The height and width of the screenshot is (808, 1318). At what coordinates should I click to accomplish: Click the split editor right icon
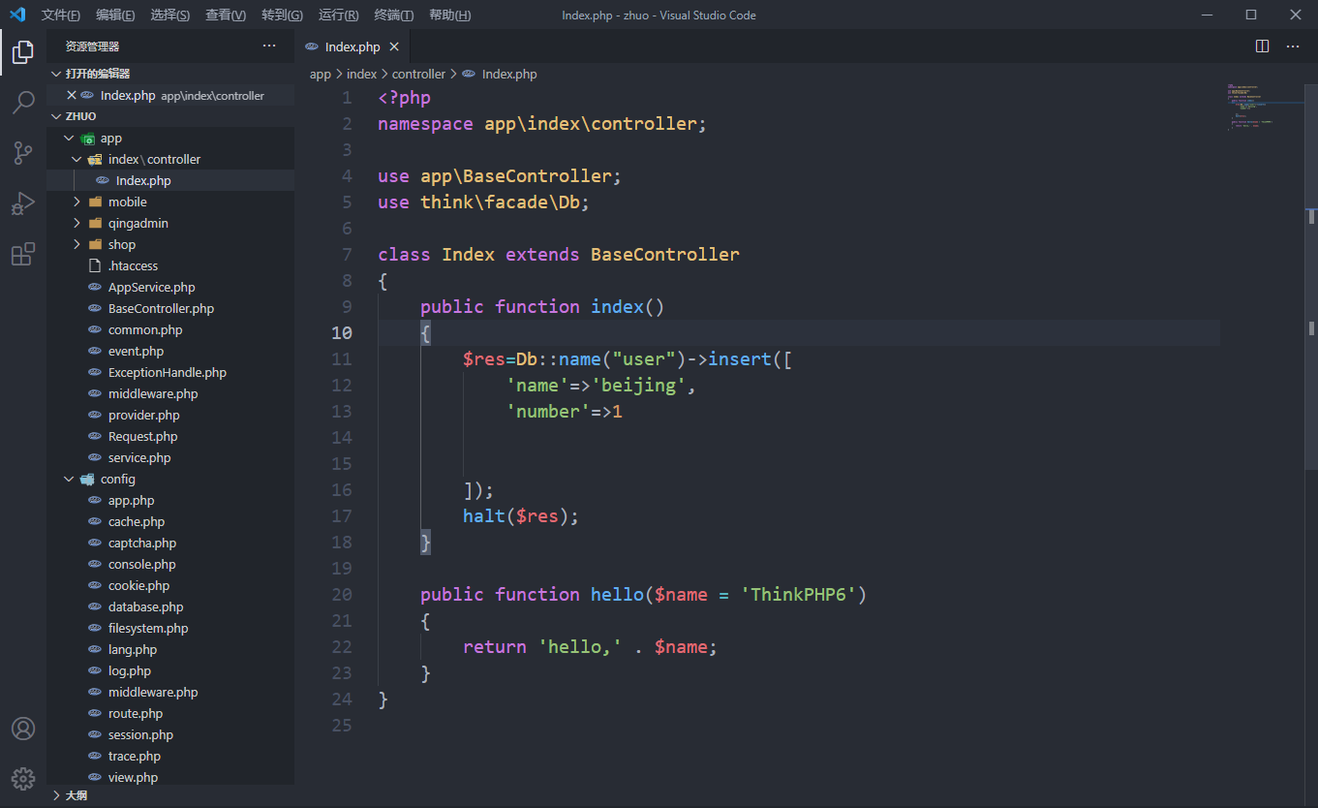click(x=1263, y=47)
